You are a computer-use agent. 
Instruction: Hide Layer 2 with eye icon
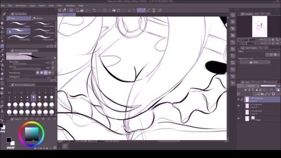[x=238, y=106]
